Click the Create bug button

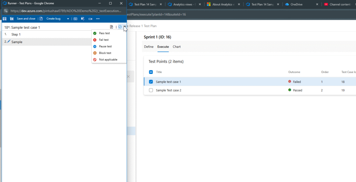tap(52, 19)
